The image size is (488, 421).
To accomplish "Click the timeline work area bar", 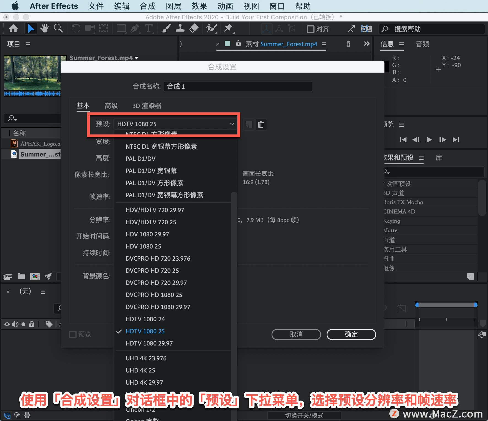I will 446,305.
